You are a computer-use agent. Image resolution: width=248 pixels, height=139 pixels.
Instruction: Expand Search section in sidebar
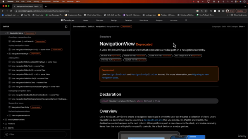3,128
